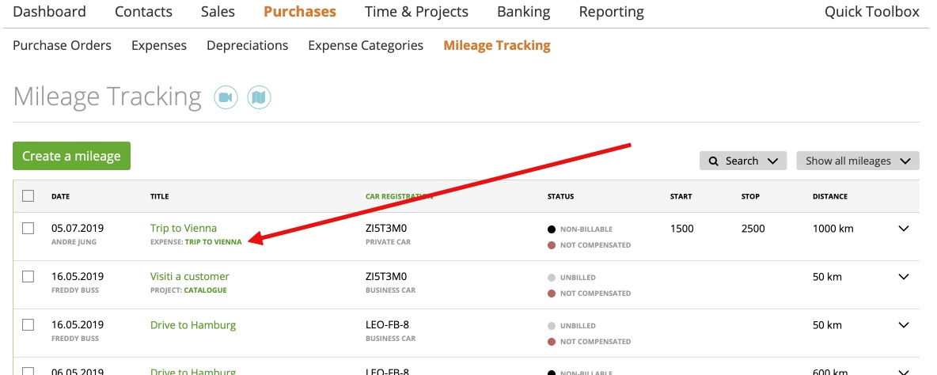This screenshot has height=375, width=937.
Task: Open the Contacts menu
Action: pos(143,11)
